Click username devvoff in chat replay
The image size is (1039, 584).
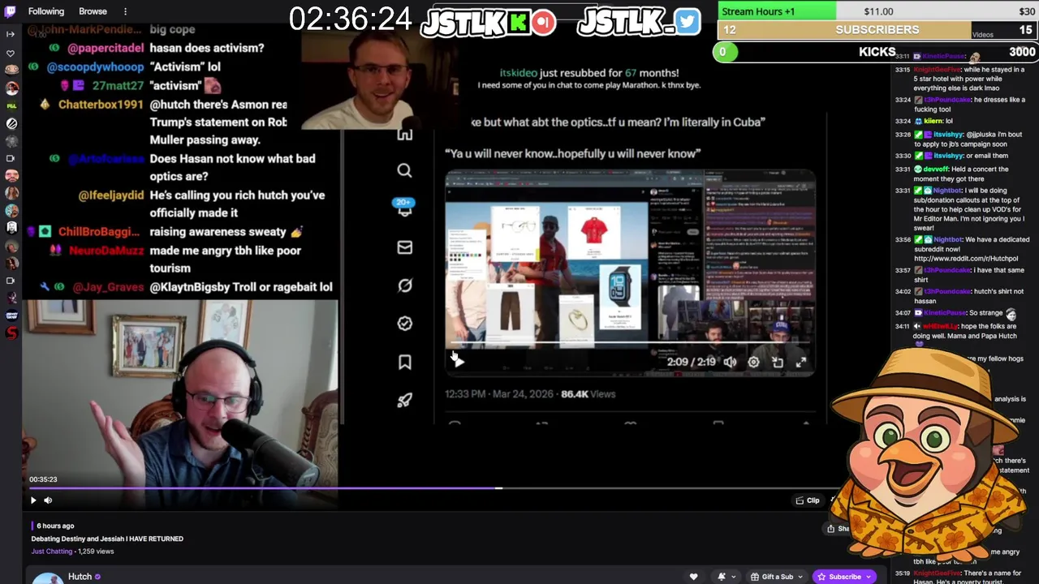click(936, 170)
